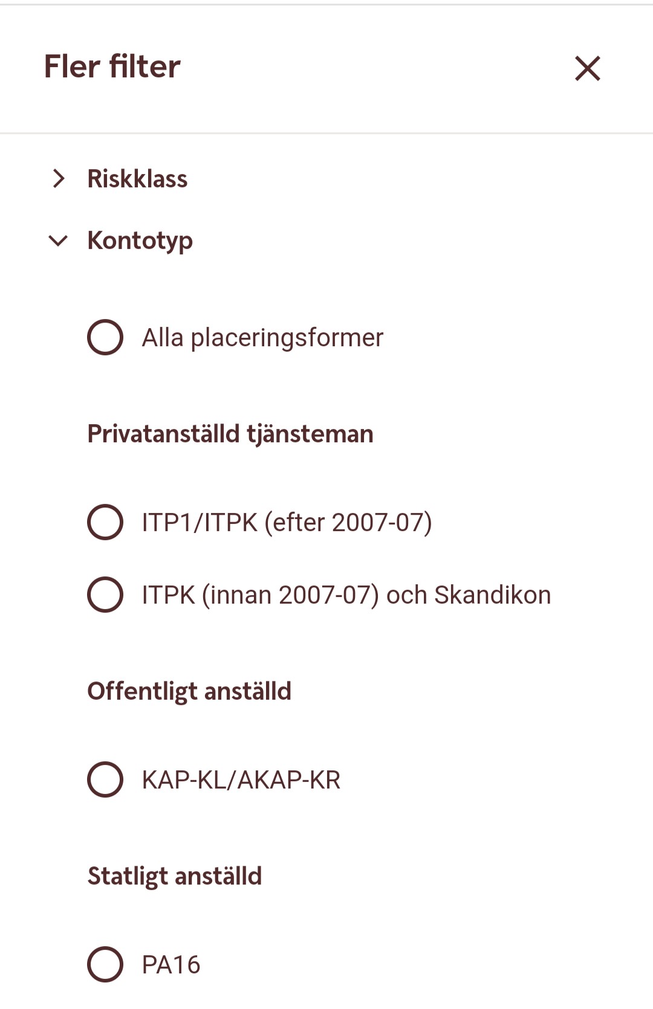Viewport: 653px width, 1009px height.
Task: Expand the Riskklass section chevron
Action: pyautogui.click(x=58, y=179)
